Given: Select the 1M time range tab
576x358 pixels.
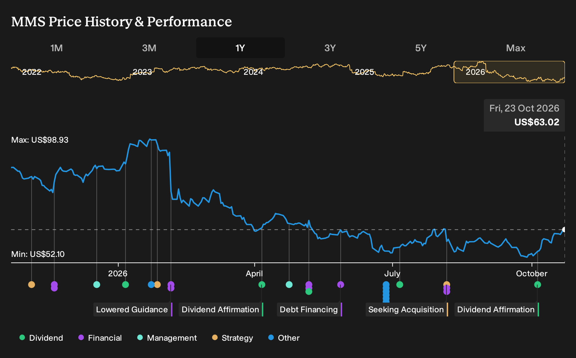Looking at the screenshot, I should click(x=56, y=48).
